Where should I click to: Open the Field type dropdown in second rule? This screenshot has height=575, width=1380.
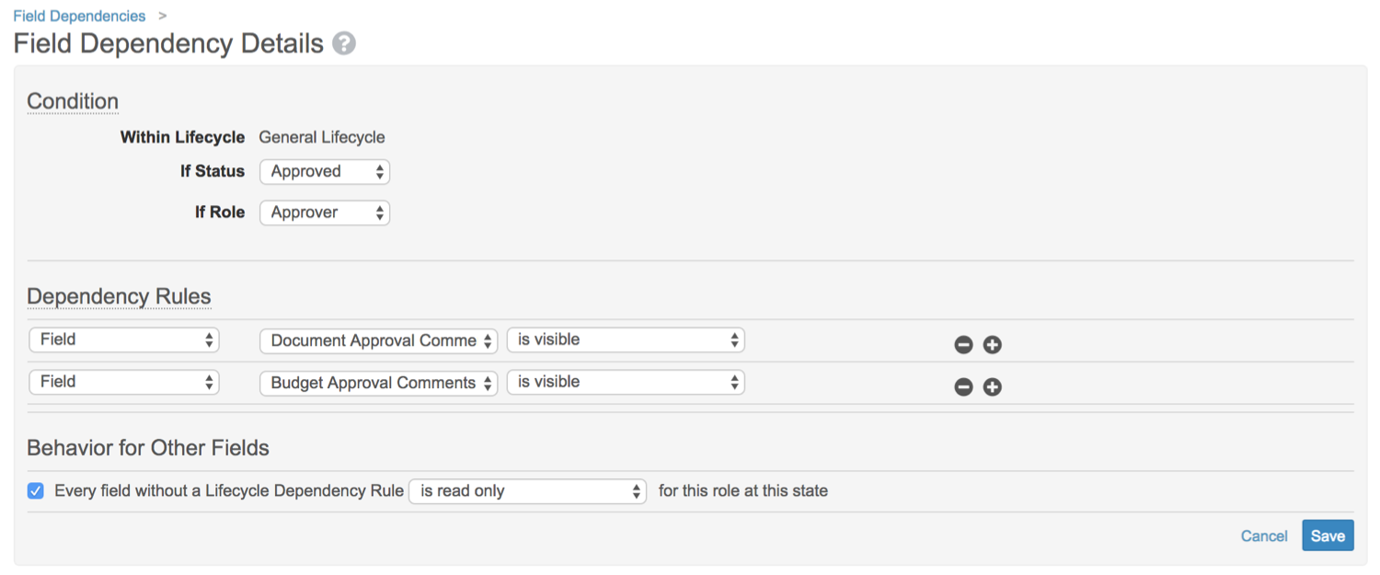click(x=124, y=382)
